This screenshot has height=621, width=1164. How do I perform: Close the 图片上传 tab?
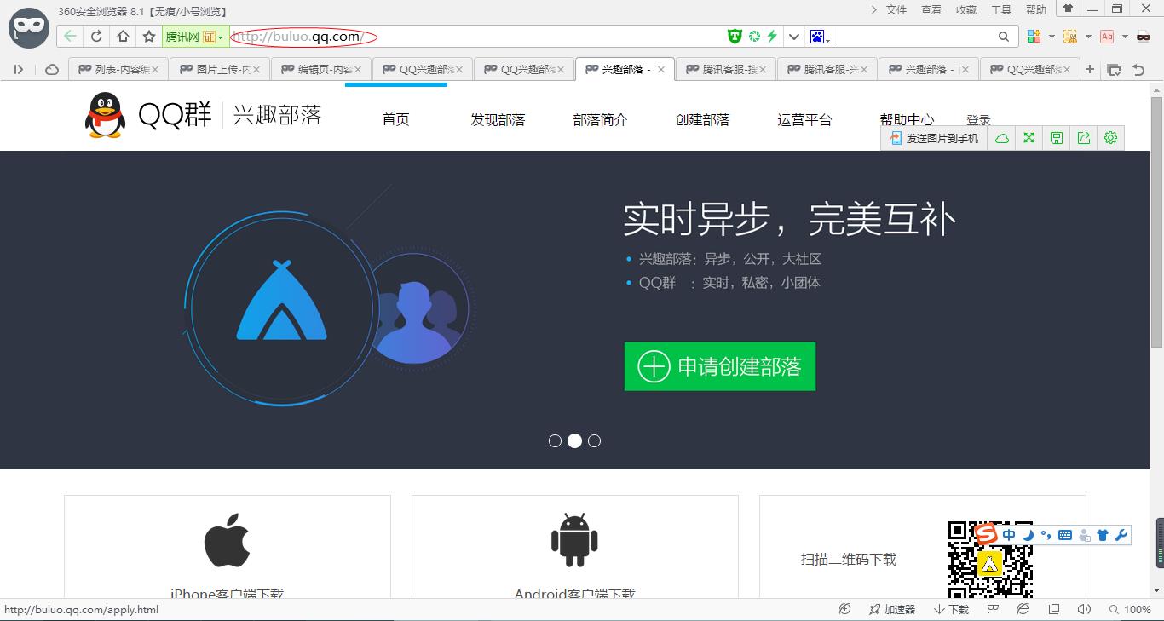coord(256,70)
